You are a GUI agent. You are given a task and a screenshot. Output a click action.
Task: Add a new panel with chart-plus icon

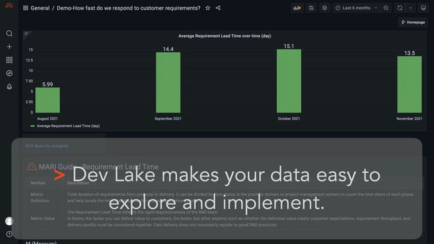point(297,8)
